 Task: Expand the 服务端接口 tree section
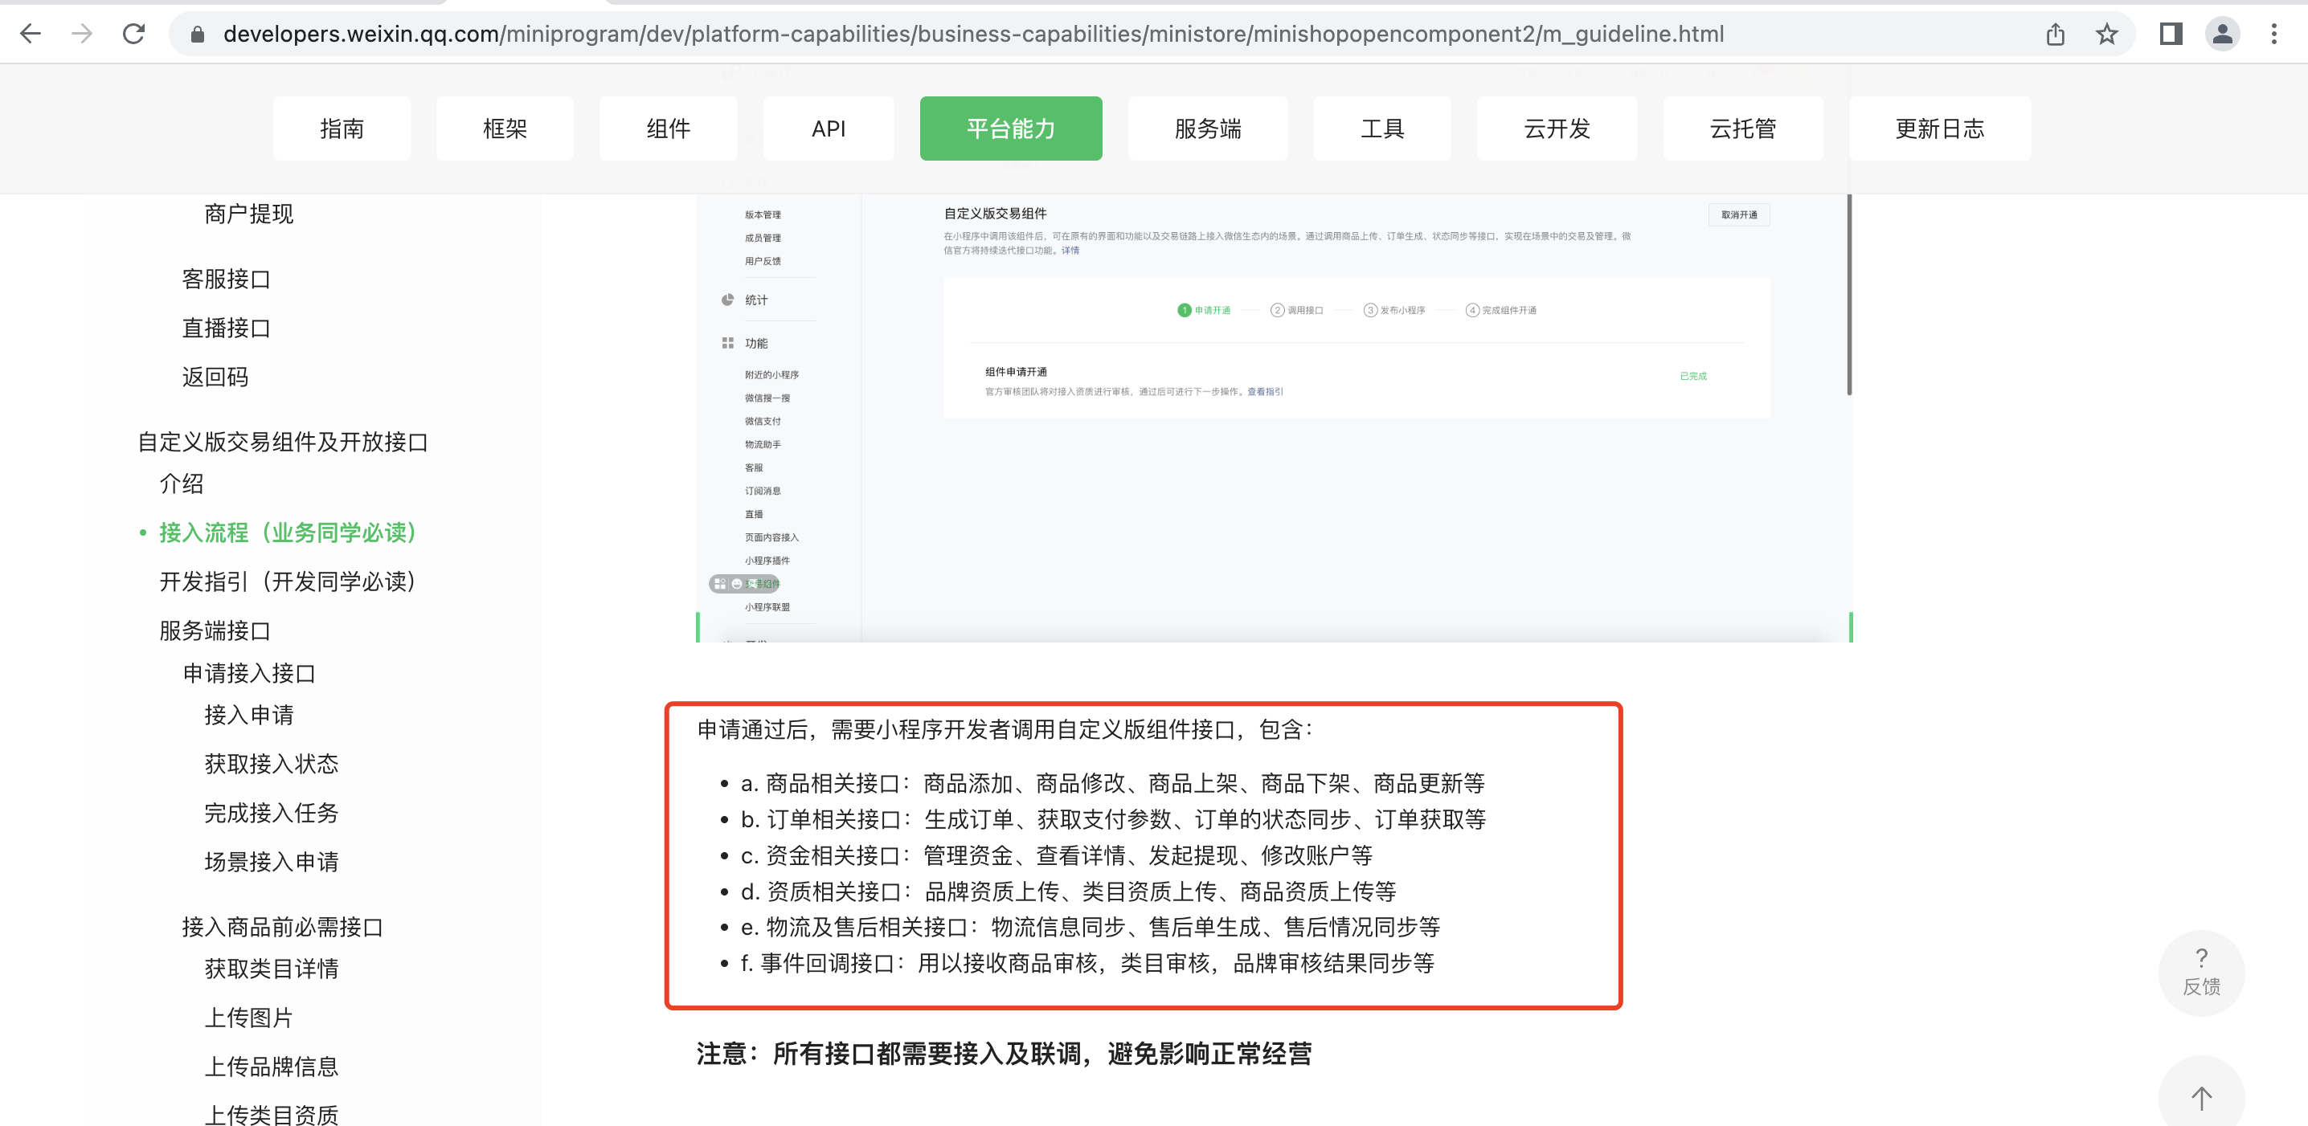[x=214, y=631]
